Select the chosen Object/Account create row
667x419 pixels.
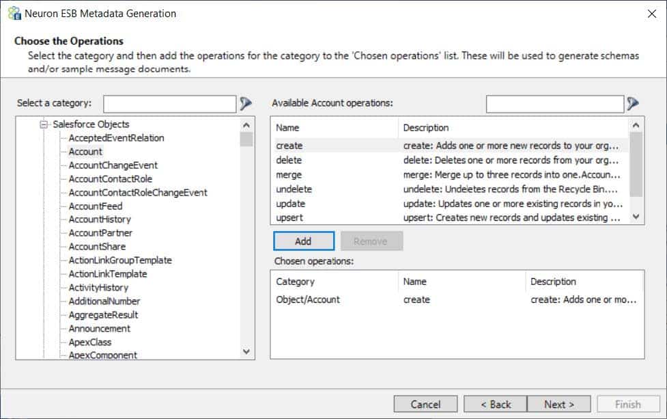457,299
